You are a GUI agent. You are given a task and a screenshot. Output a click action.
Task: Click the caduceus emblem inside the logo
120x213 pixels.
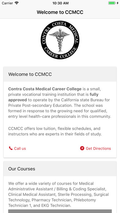pyautogui.click(x=59, y=40)
